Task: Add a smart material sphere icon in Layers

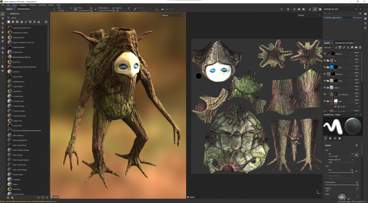Action: (352, 47)
